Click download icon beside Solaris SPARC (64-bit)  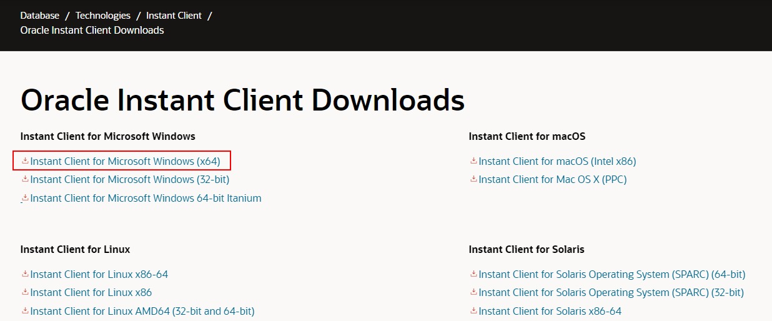click(x=473, y=274)
